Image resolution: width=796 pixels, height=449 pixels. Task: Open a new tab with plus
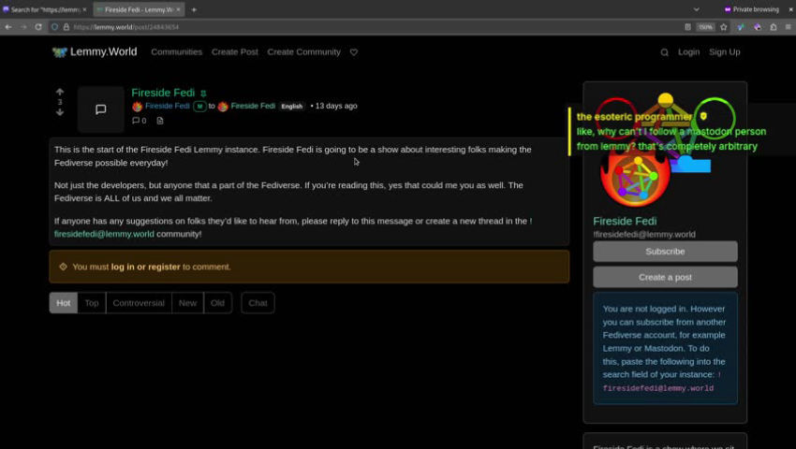[x=194, y=9]
